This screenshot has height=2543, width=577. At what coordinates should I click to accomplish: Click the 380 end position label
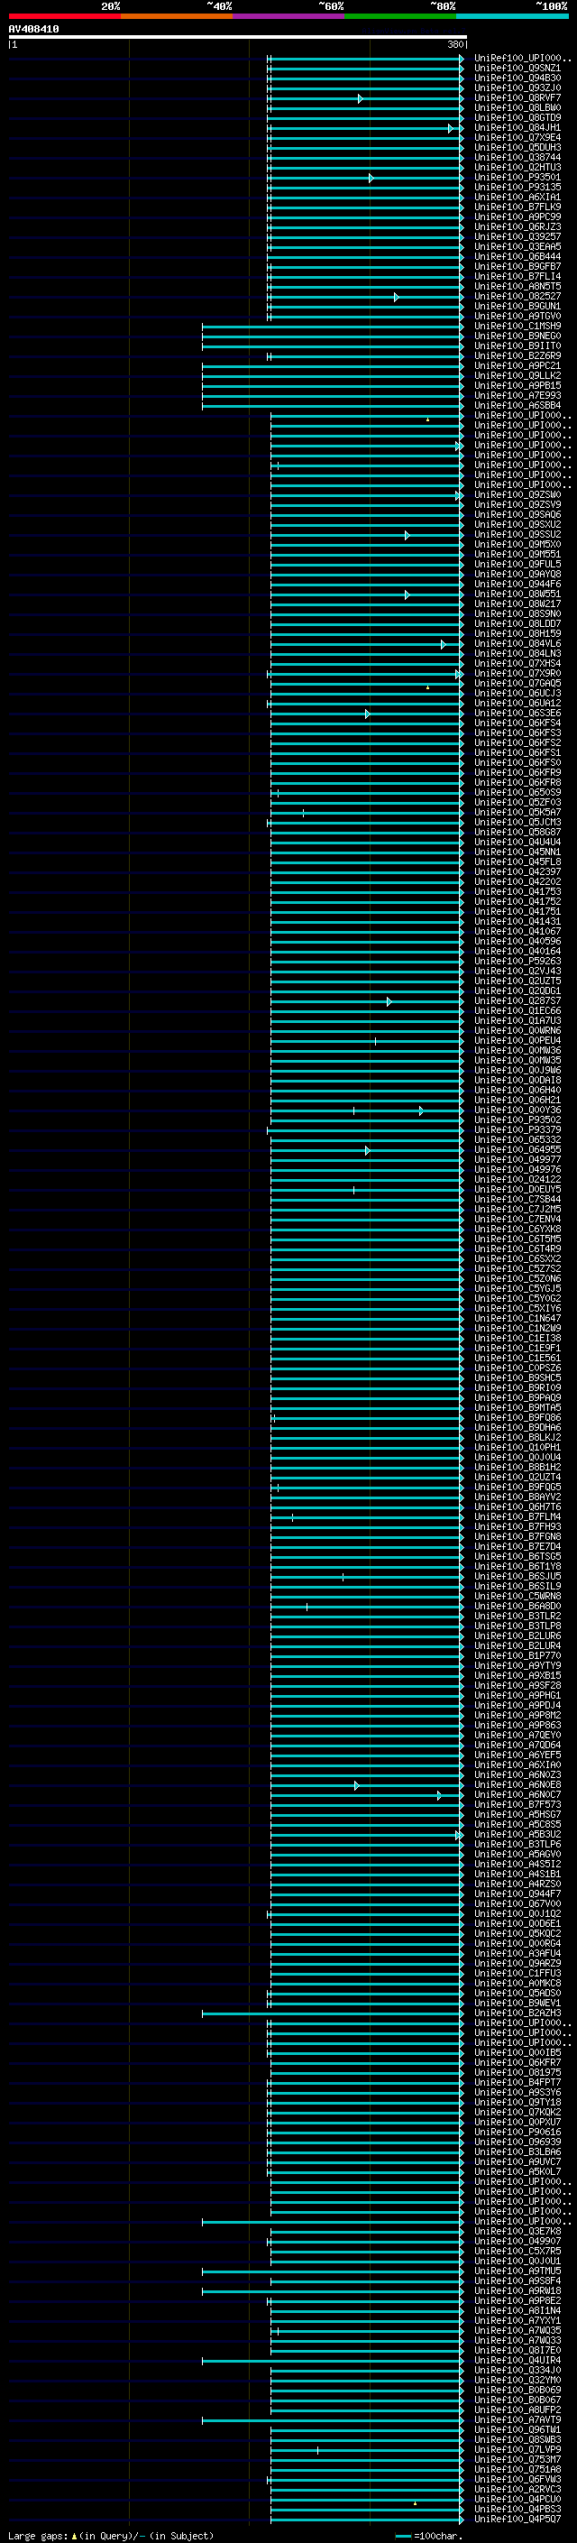454,44
